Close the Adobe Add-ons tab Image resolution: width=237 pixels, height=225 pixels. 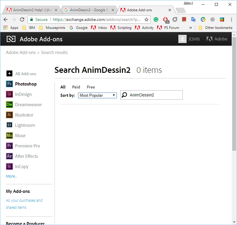click(x=170, y=10)
